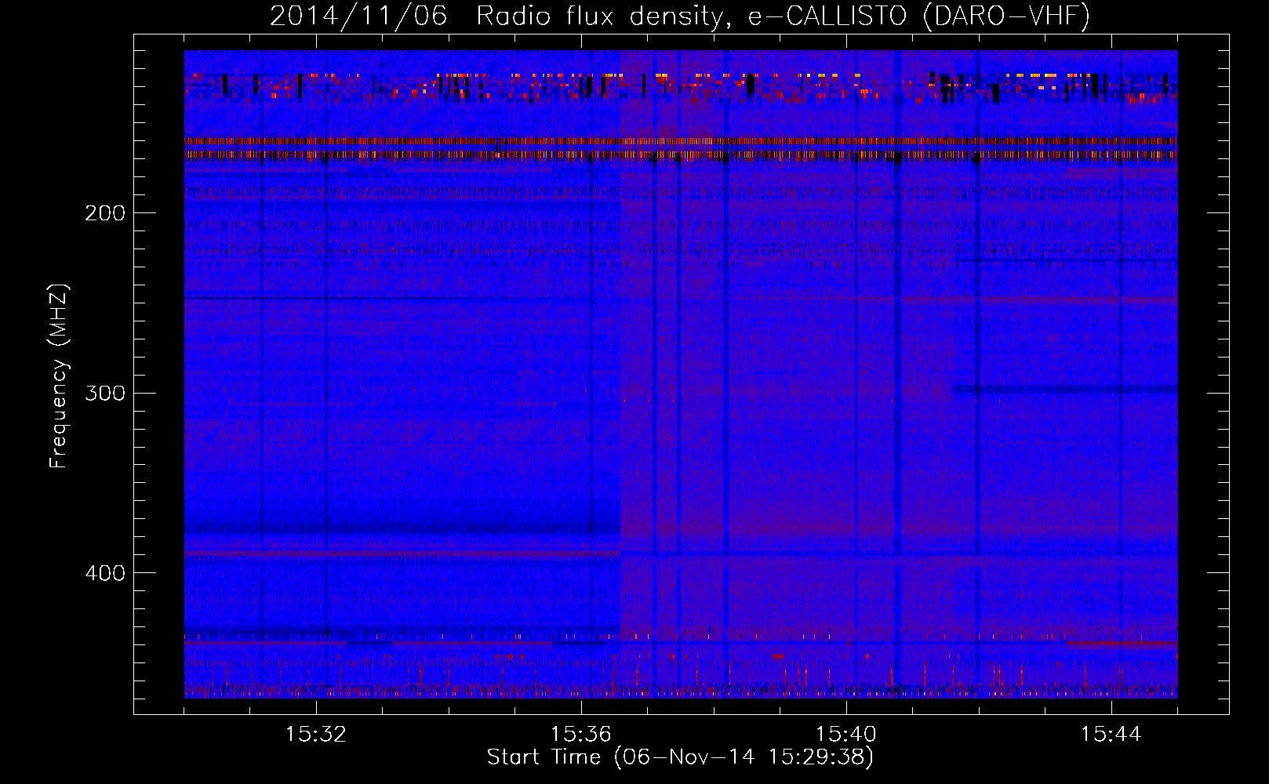Click the 400 frequency tick label

click(x=105, y=573)
